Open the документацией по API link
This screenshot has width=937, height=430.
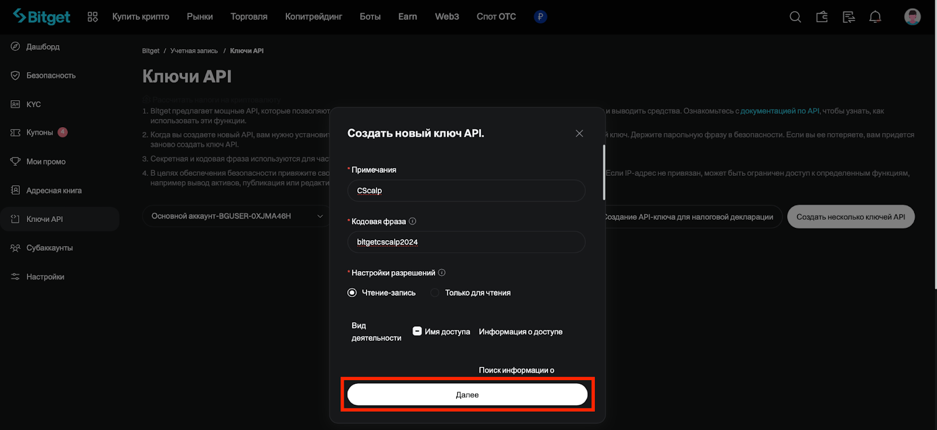click(780, 111)
